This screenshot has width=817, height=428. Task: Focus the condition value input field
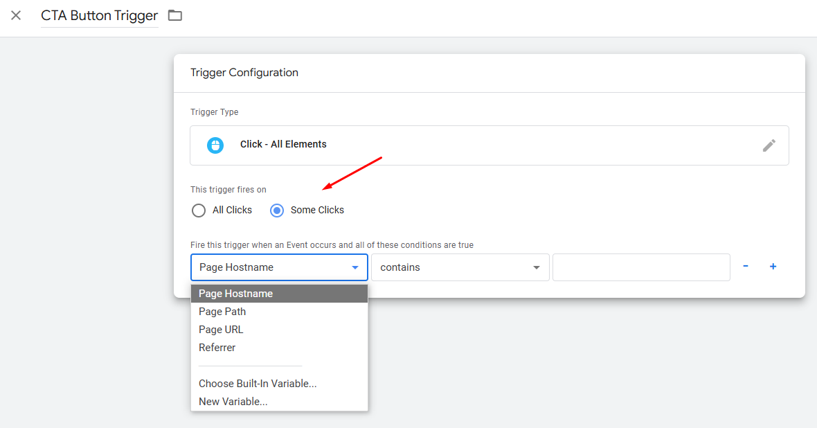coord(641,267)
